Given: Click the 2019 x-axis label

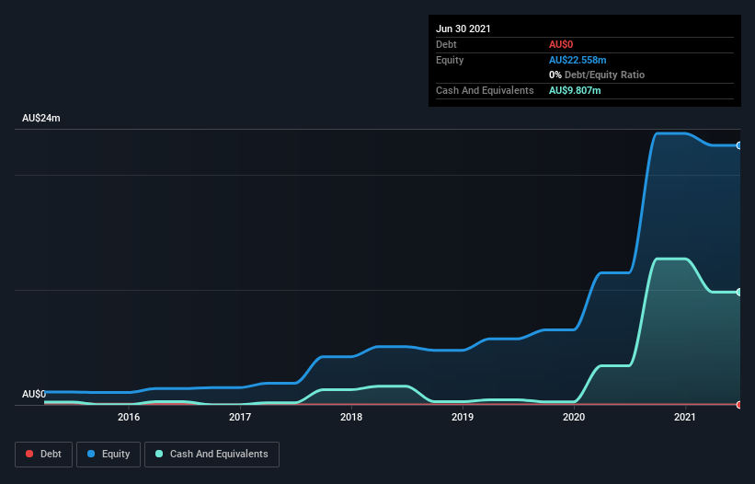Looking at the screenshot, I should pyautogui.click(x=463, y=417).
